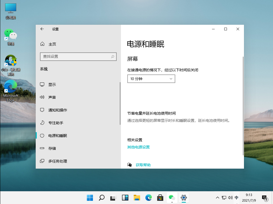Launch Microsoft Edge from the taskbar
The image size is (273, 204).
(x=148, y=198)
